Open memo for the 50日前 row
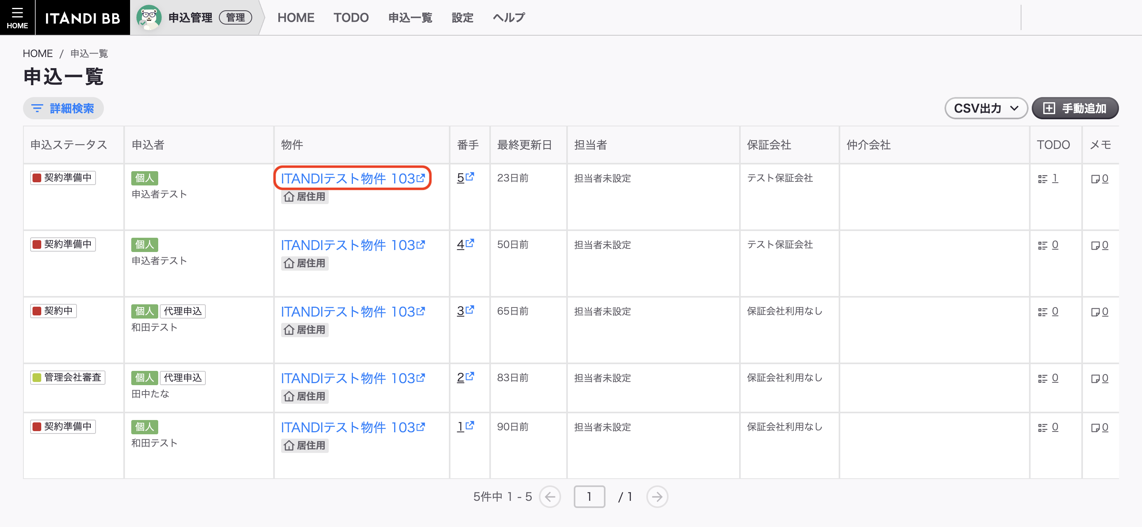The image size is (1142, 527). point(1100,245)
